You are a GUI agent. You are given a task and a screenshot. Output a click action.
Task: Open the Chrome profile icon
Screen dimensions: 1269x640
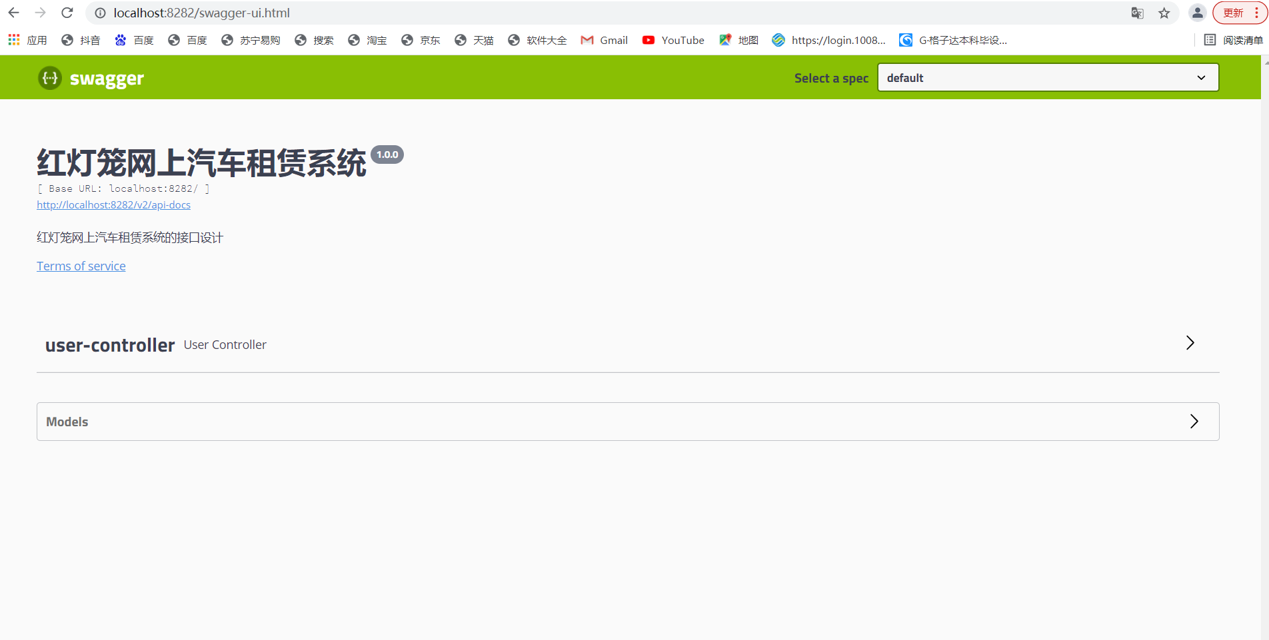1196,13
